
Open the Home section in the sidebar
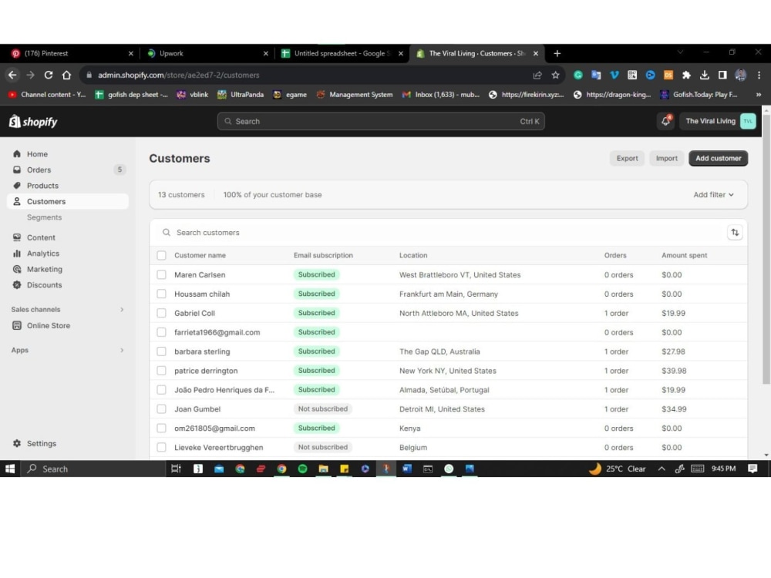35,153
